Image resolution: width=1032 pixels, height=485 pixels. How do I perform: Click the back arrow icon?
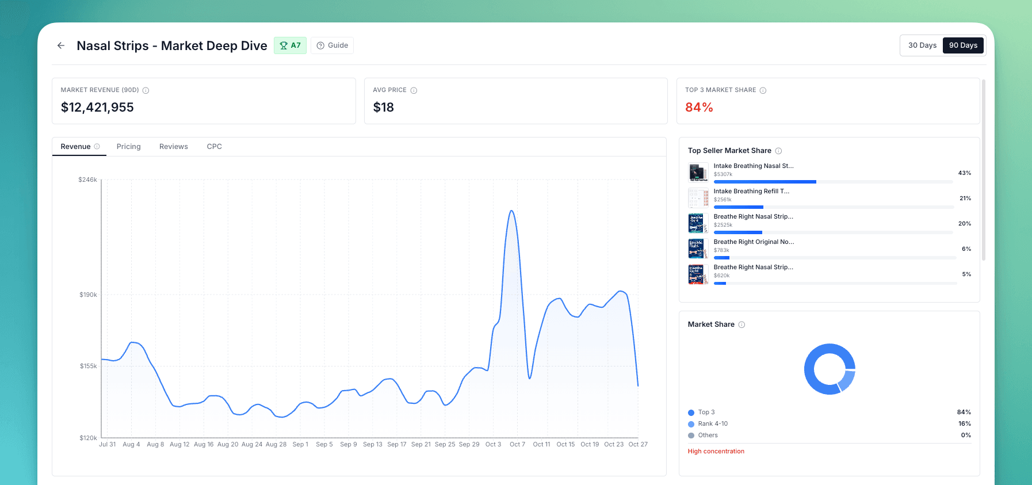[x=61, y=45]
